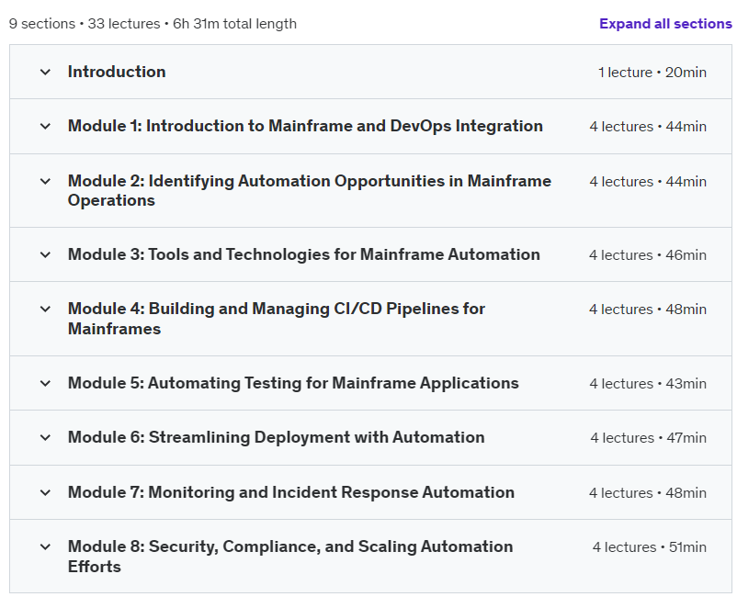Select Module 3: Tools and Technologies title
This screenshot has height=608, width=737.
(x=303, y=254)
